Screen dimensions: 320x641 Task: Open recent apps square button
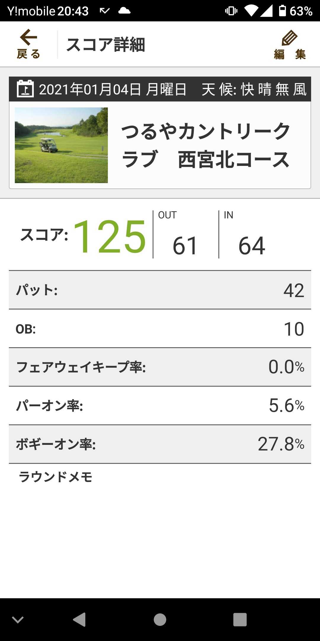[240, 620]
